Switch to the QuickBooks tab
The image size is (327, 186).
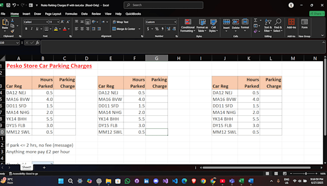click(133, 14)
